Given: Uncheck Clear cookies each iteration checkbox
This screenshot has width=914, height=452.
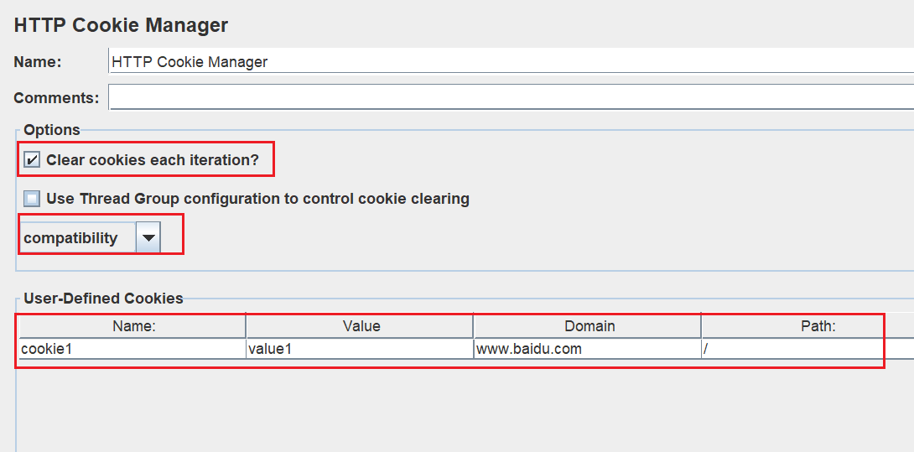Looking at the screenshot, I should pos(32,160).
